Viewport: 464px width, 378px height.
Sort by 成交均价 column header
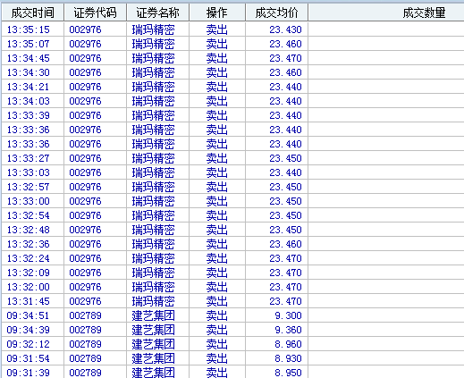tap(277, 13)
